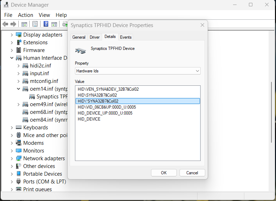Click the OK button
The image size is (276, 201).
164,173
